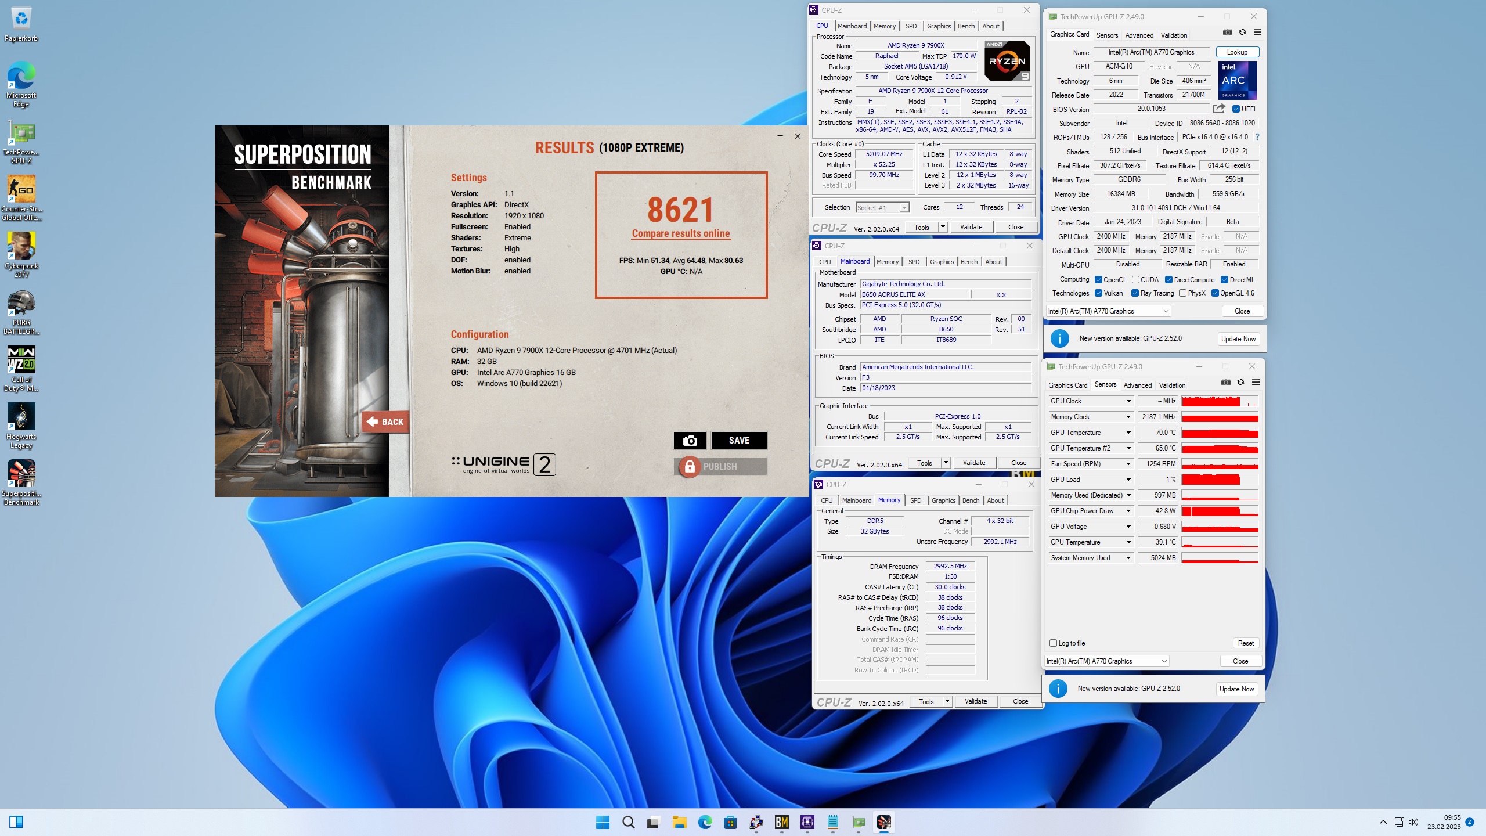Expand Tools dropdown arrow in CPU-Z Memory window
The height and width of the screenshot is (836, 1486).
947,701
